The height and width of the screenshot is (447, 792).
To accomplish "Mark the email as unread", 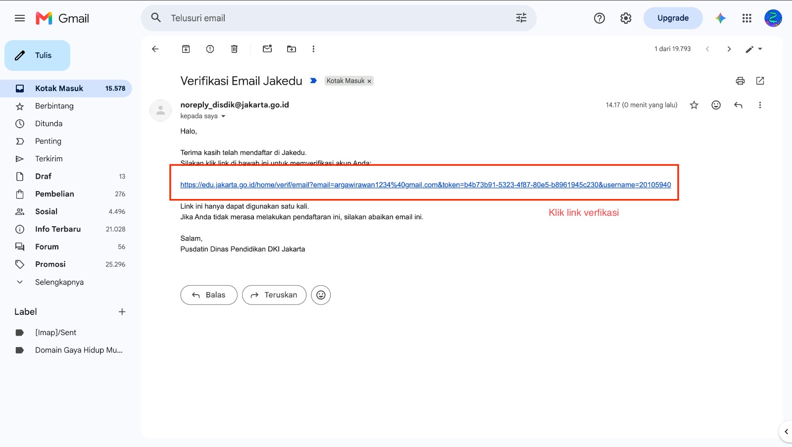I will click(x=267, y=49).
